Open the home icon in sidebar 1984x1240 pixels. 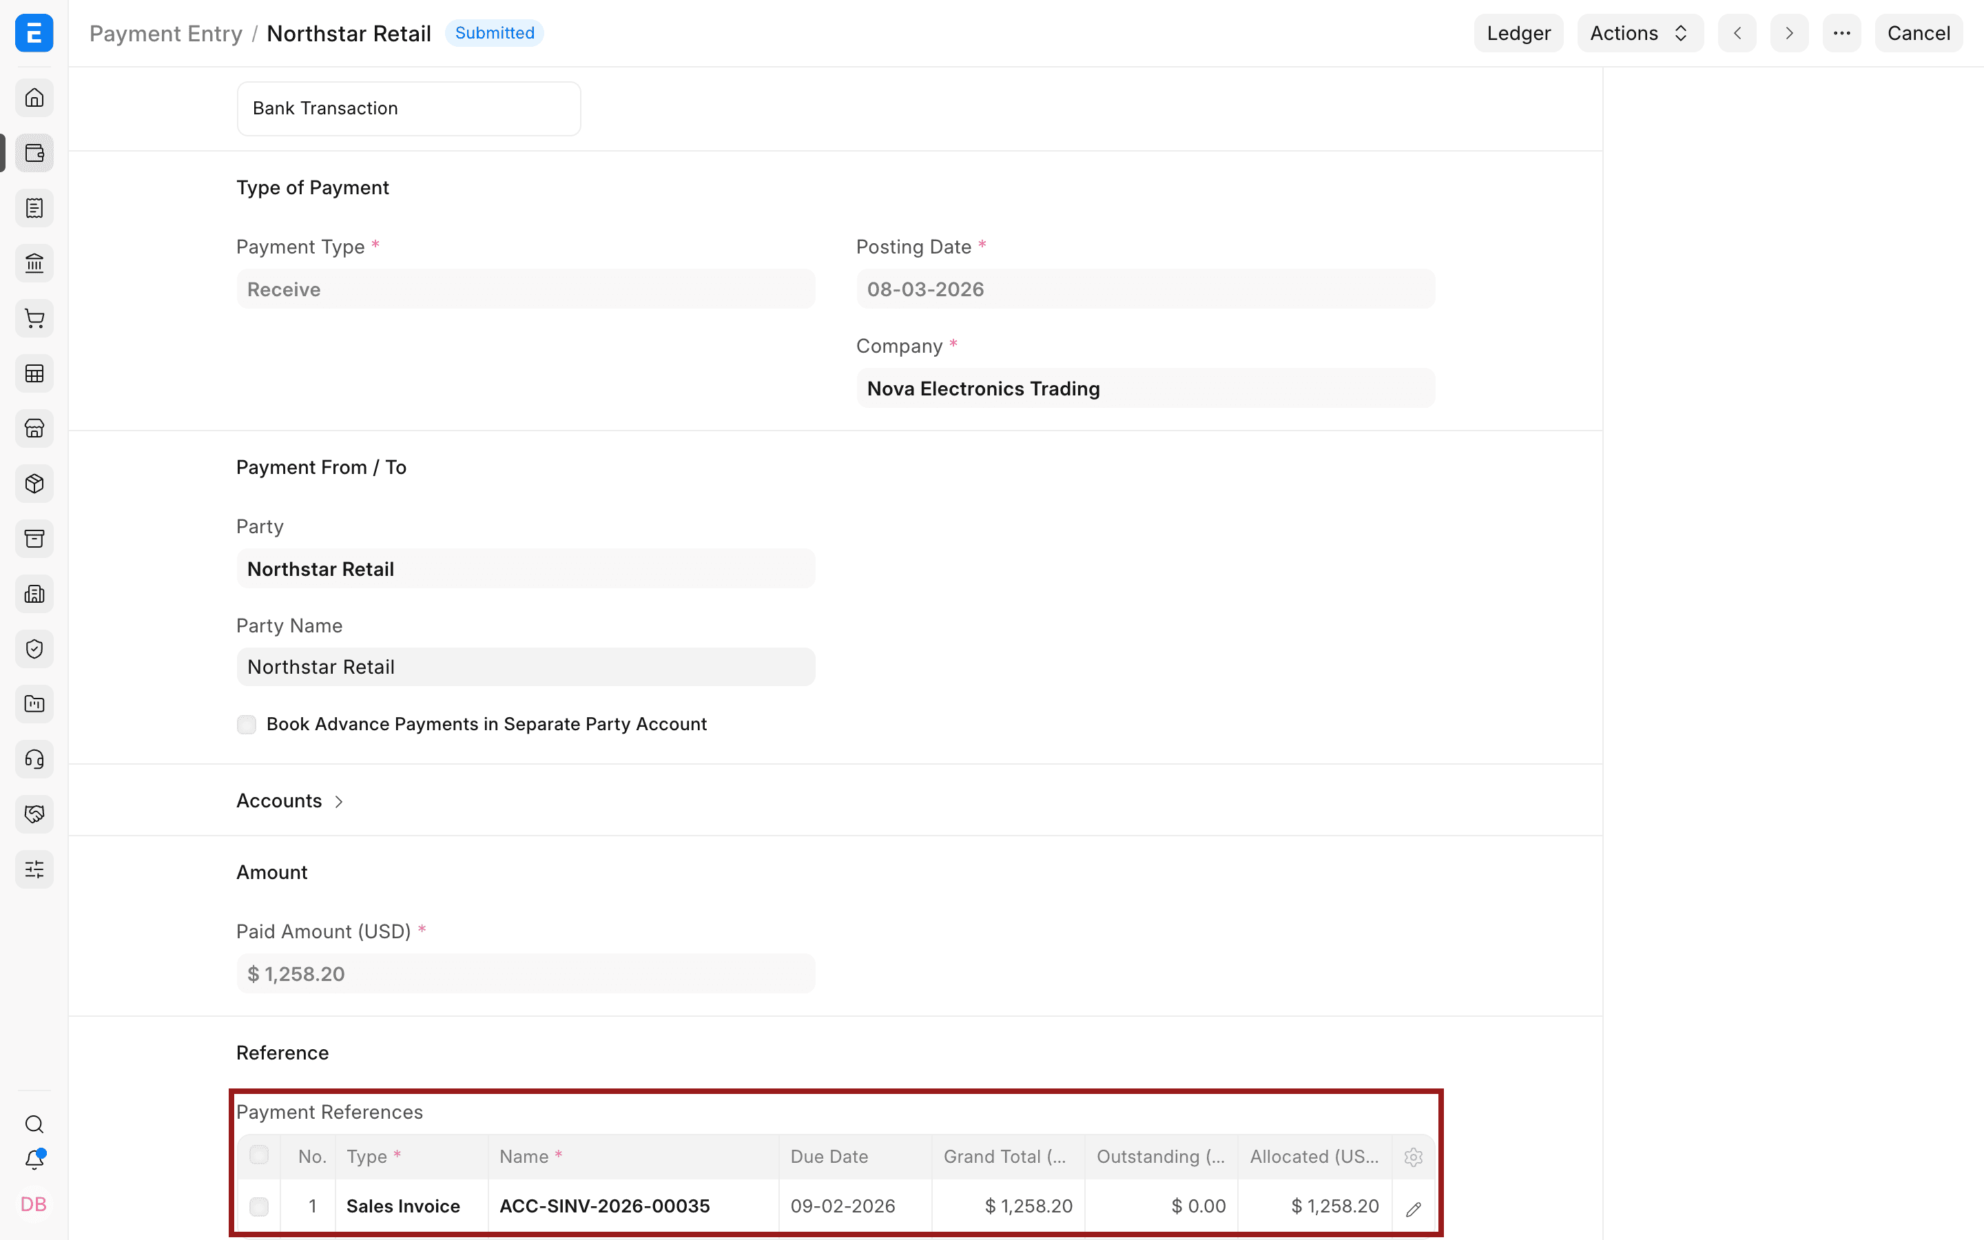pyautogui.click(x=34, y=99)
